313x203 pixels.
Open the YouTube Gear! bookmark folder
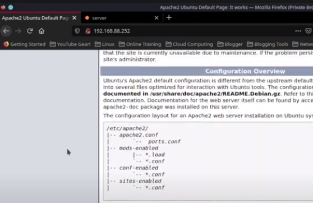[x=70, y=44]
